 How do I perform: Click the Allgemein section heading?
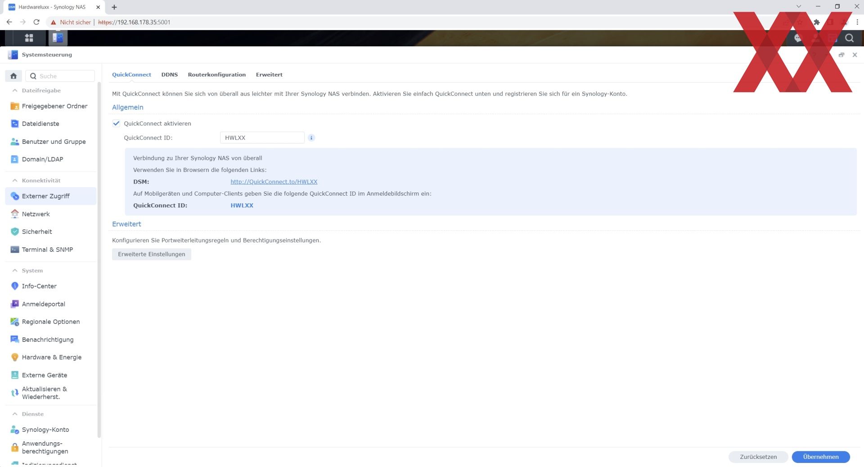tap(127, 107)
